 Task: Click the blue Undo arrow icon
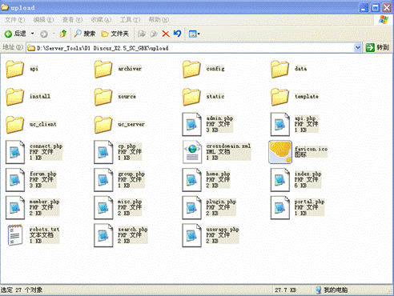pyautogui.click(x=177, y=34)
